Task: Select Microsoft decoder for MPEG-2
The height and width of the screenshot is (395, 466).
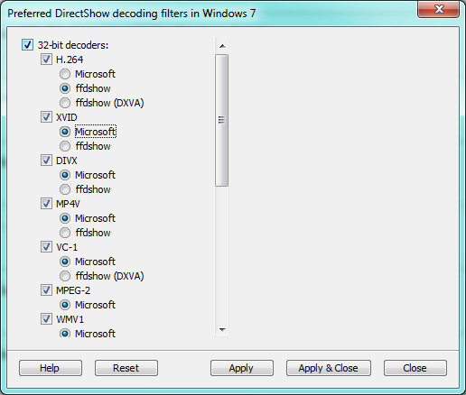Action: click(65, 305)
